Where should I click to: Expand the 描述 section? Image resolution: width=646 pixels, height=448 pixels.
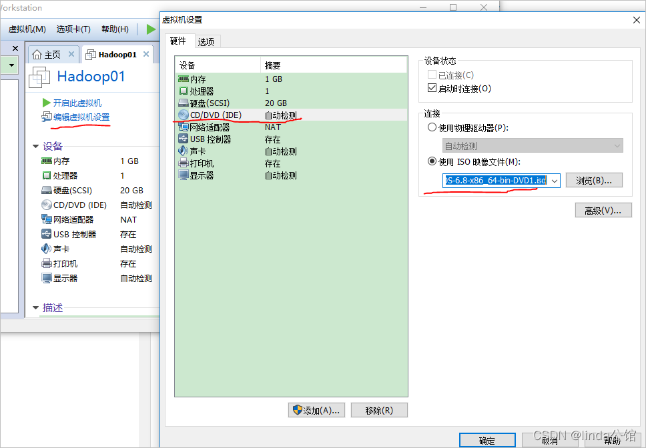coord(35,307)
